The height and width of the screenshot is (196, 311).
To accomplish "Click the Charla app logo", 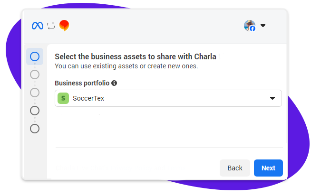I will 64,26.
